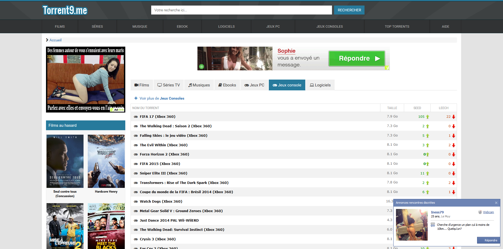Open the FIFA 17 (Xbox 360) torrent
The width and height of the screenshot is (503, 249).
point(158,117)
